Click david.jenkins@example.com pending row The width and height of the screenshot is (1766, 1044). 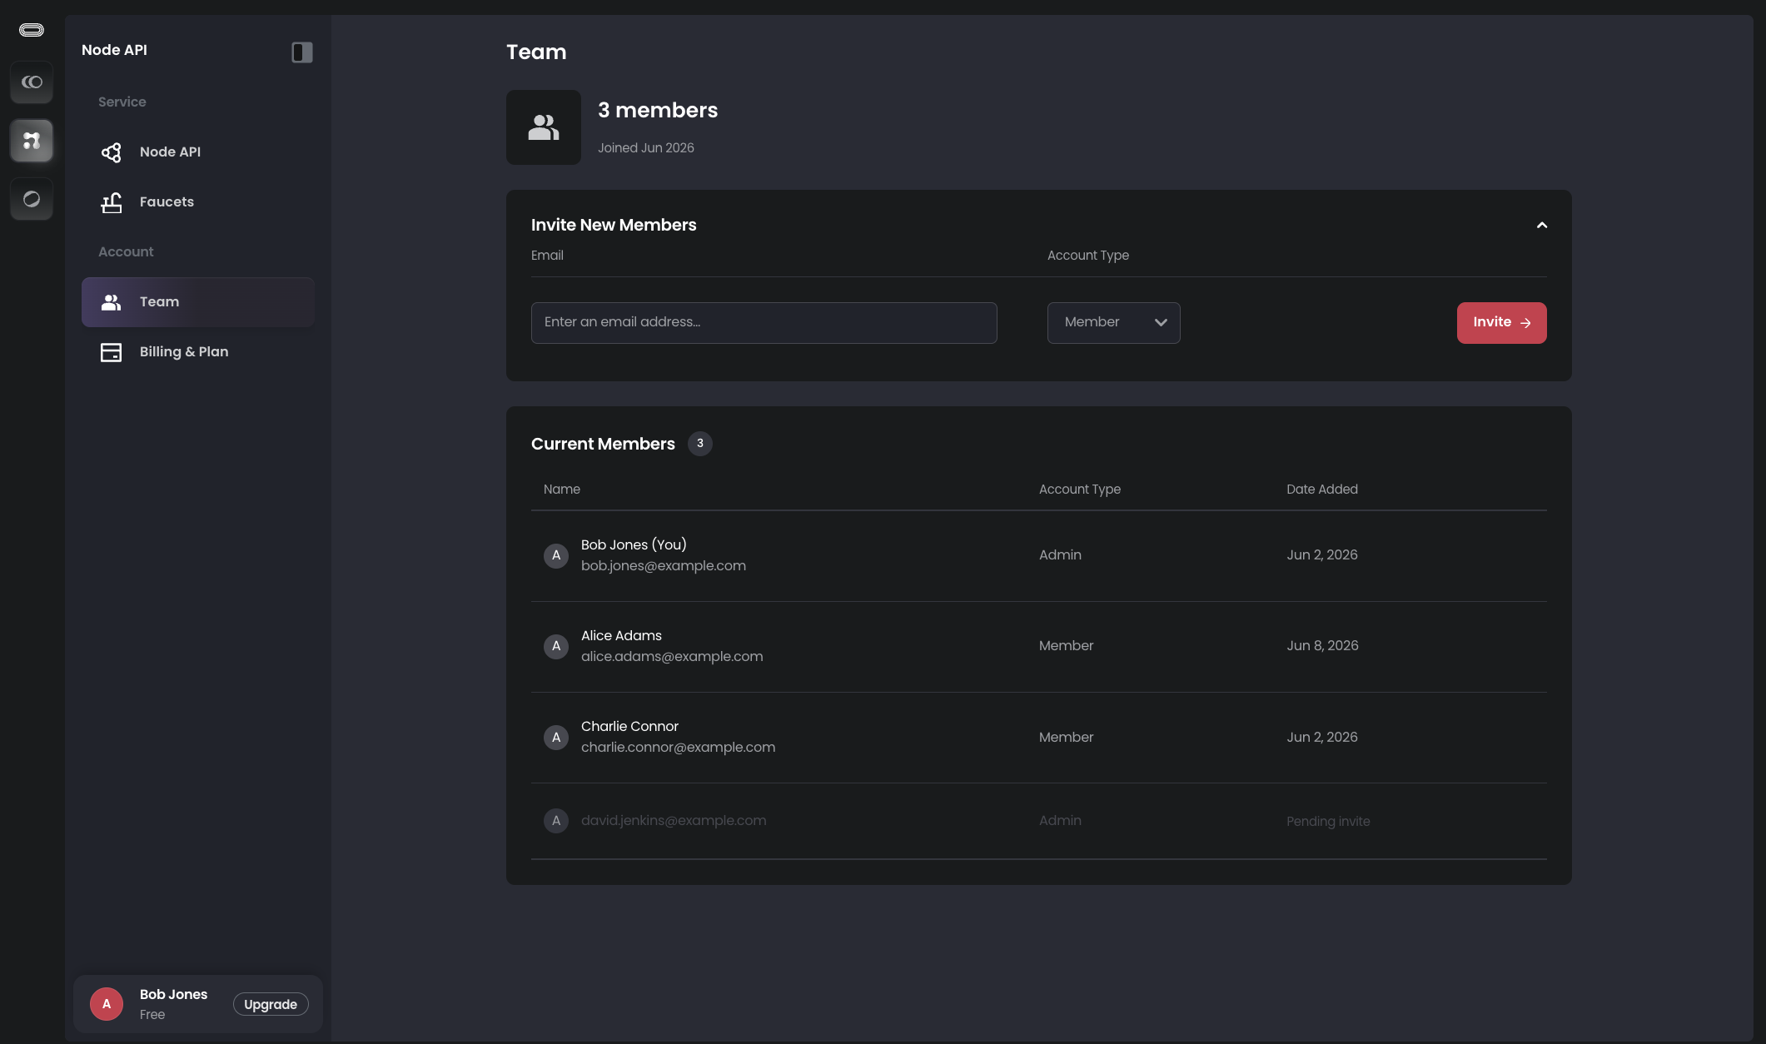1039,821
